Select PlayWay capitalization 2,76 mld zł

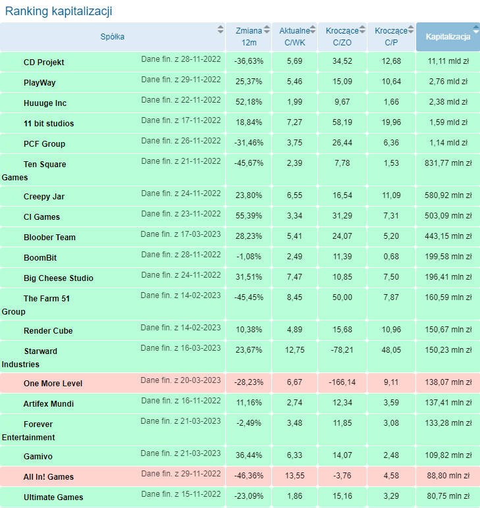point(448,82)
